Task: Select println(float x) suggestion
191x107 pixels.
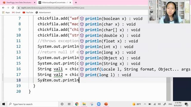Action: 111,41
